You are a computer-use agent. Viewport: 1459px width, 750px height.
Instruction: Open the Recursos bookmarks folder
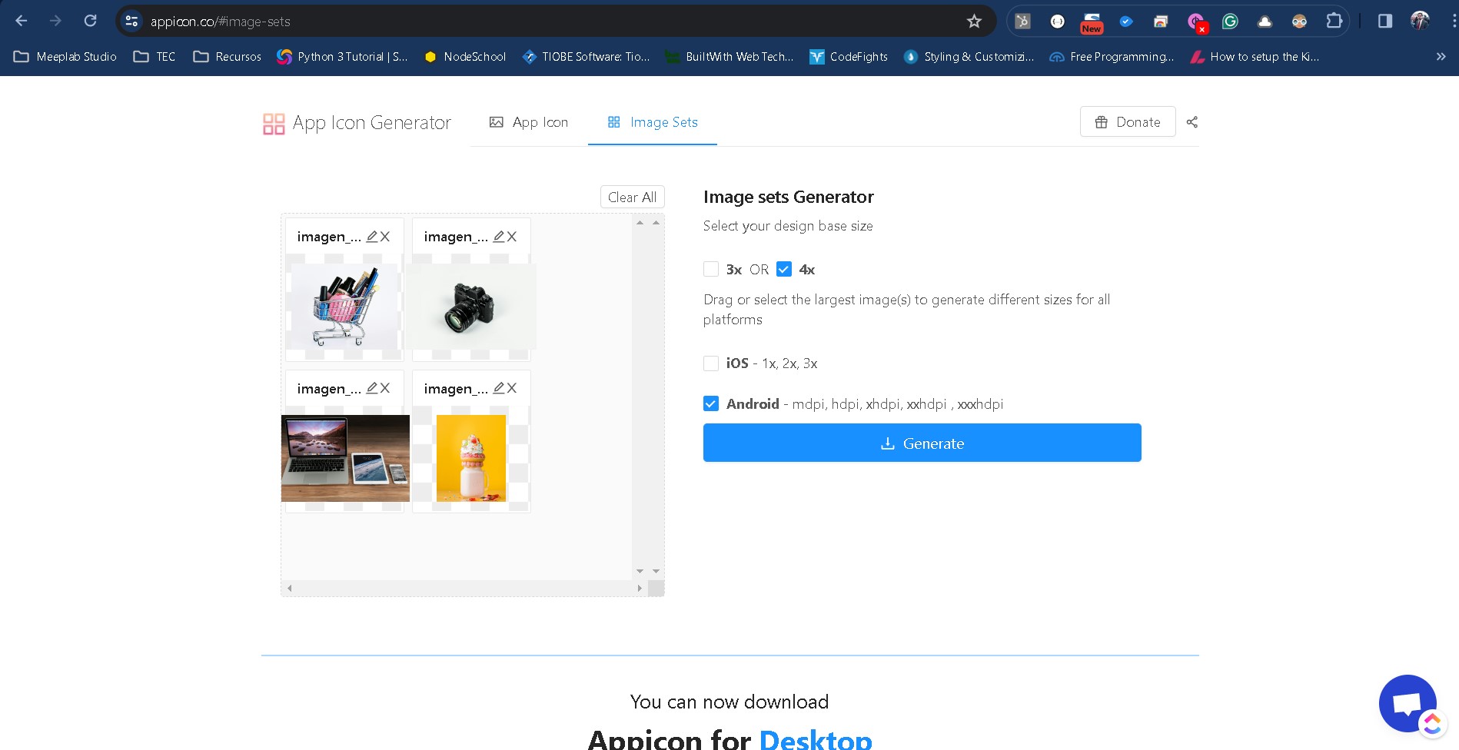(x=228, y=57)
